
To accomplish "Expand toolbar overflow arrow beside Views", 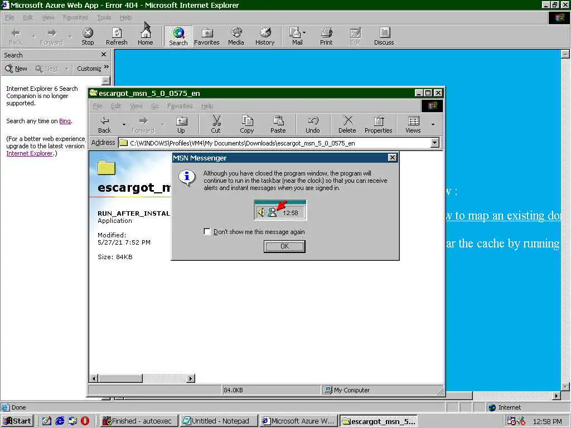I will coord(433,124).
